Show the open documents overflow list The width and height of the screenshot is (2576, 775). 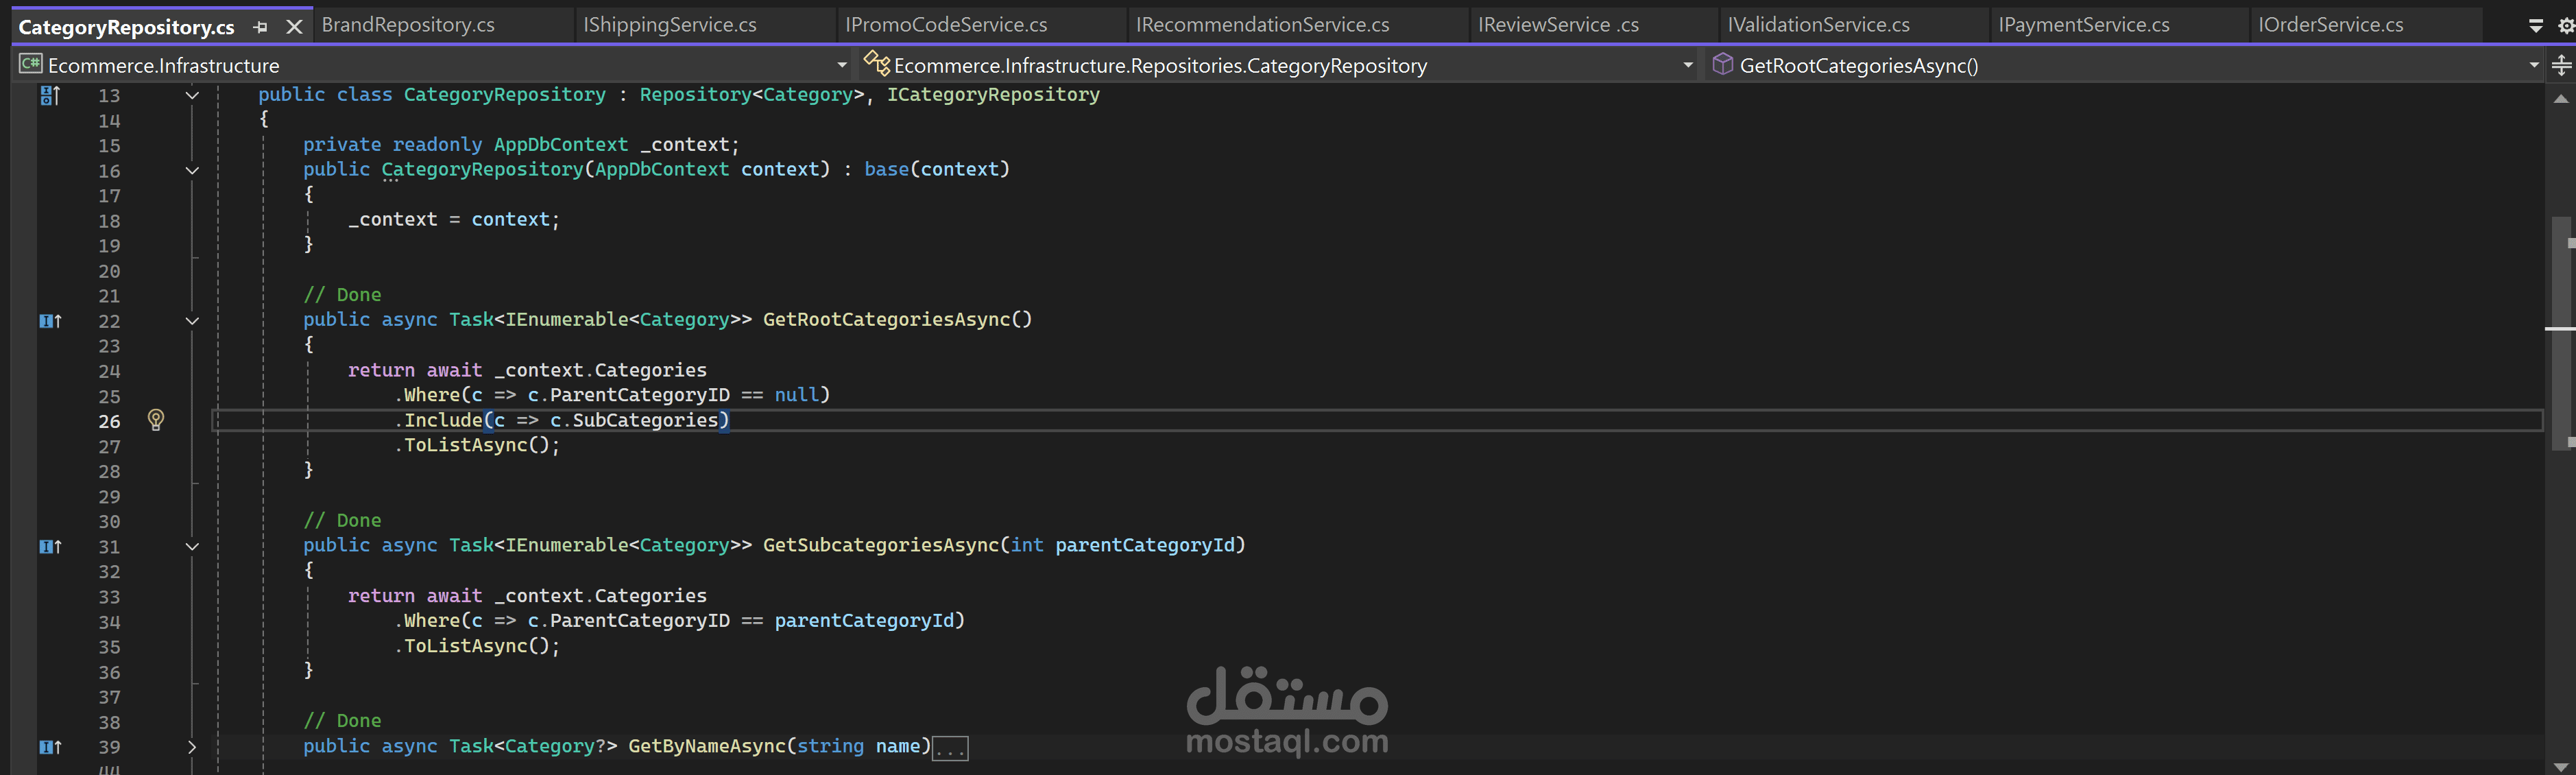pos(2536,26)
